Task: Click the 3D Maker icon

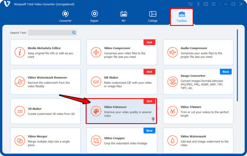Action: 20,111
